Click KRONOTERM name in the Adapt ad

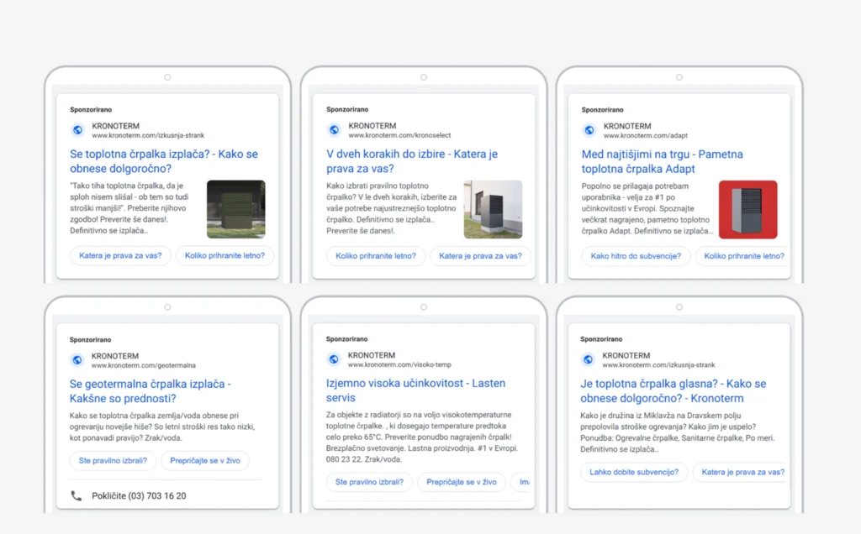[627, 126]
